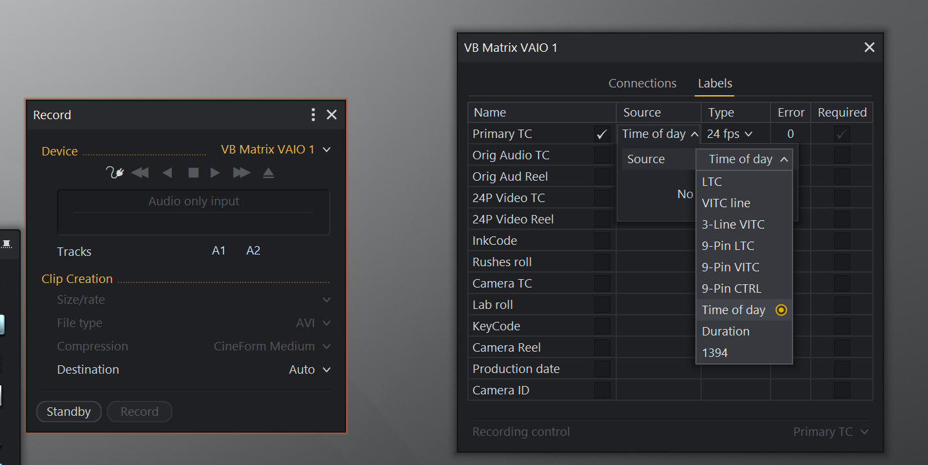The height and width of the screenshot is (465, 928).
Task: Click the play reverse transport button
Action: click(x=167, y=173)
